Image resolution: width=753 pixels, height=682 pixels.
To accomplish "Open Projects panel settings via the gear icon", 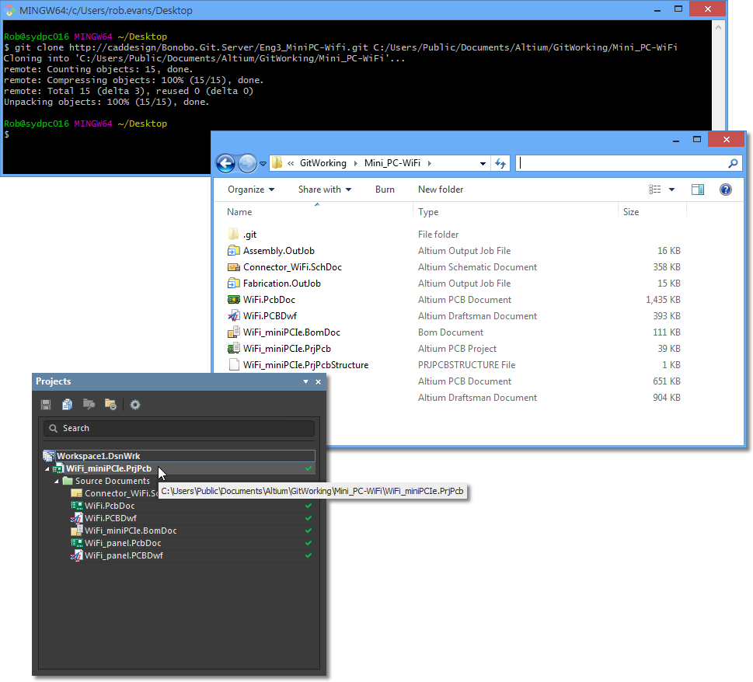I will tap(136, 404).
